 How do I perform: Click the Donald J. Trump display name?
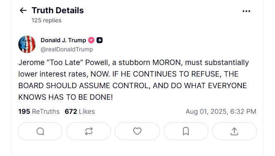63,40
